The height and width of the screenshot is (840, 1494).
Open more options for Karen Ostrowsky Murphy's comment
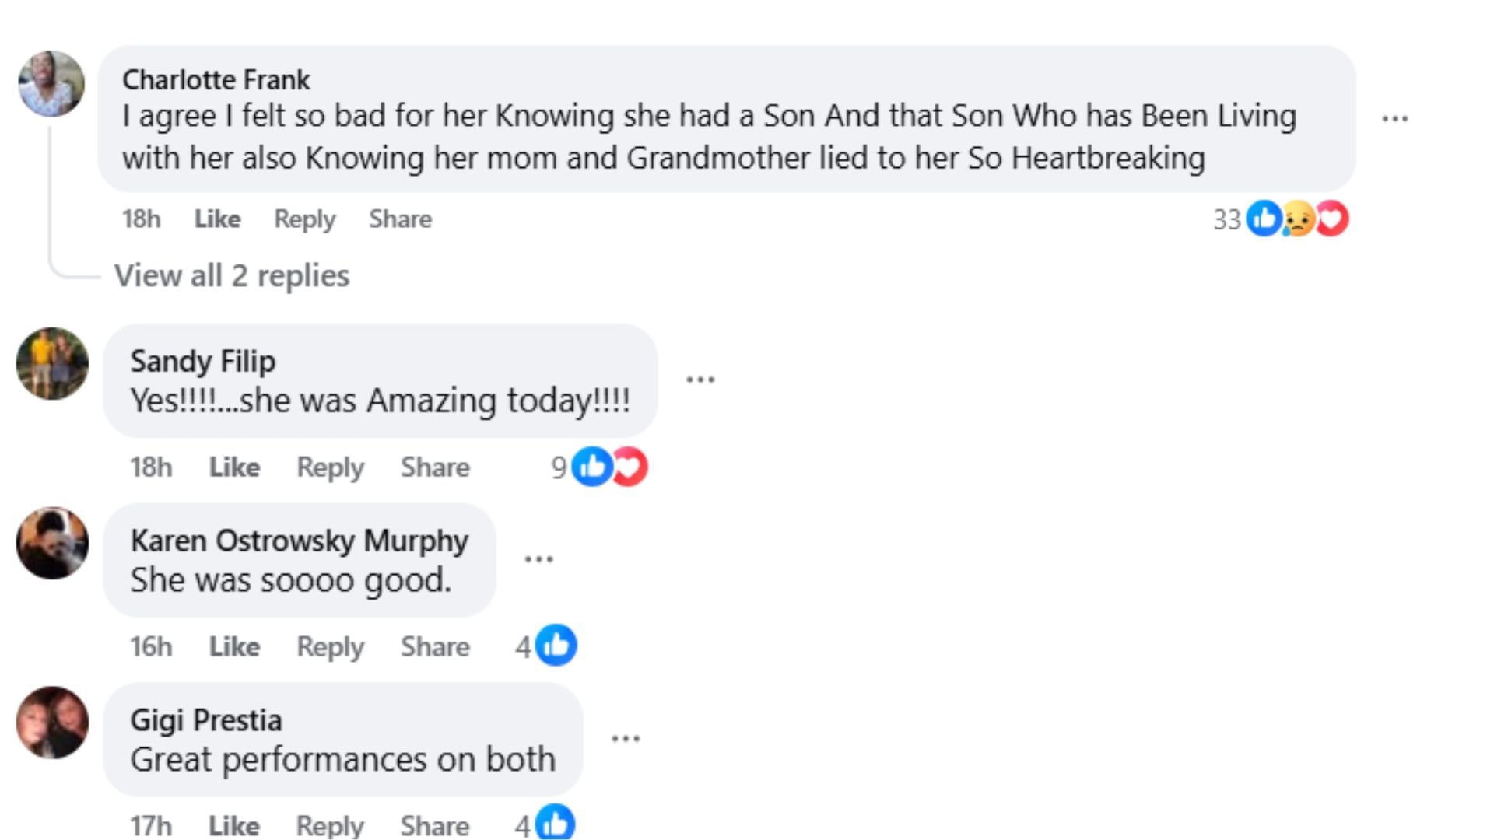tap(538, 559)
